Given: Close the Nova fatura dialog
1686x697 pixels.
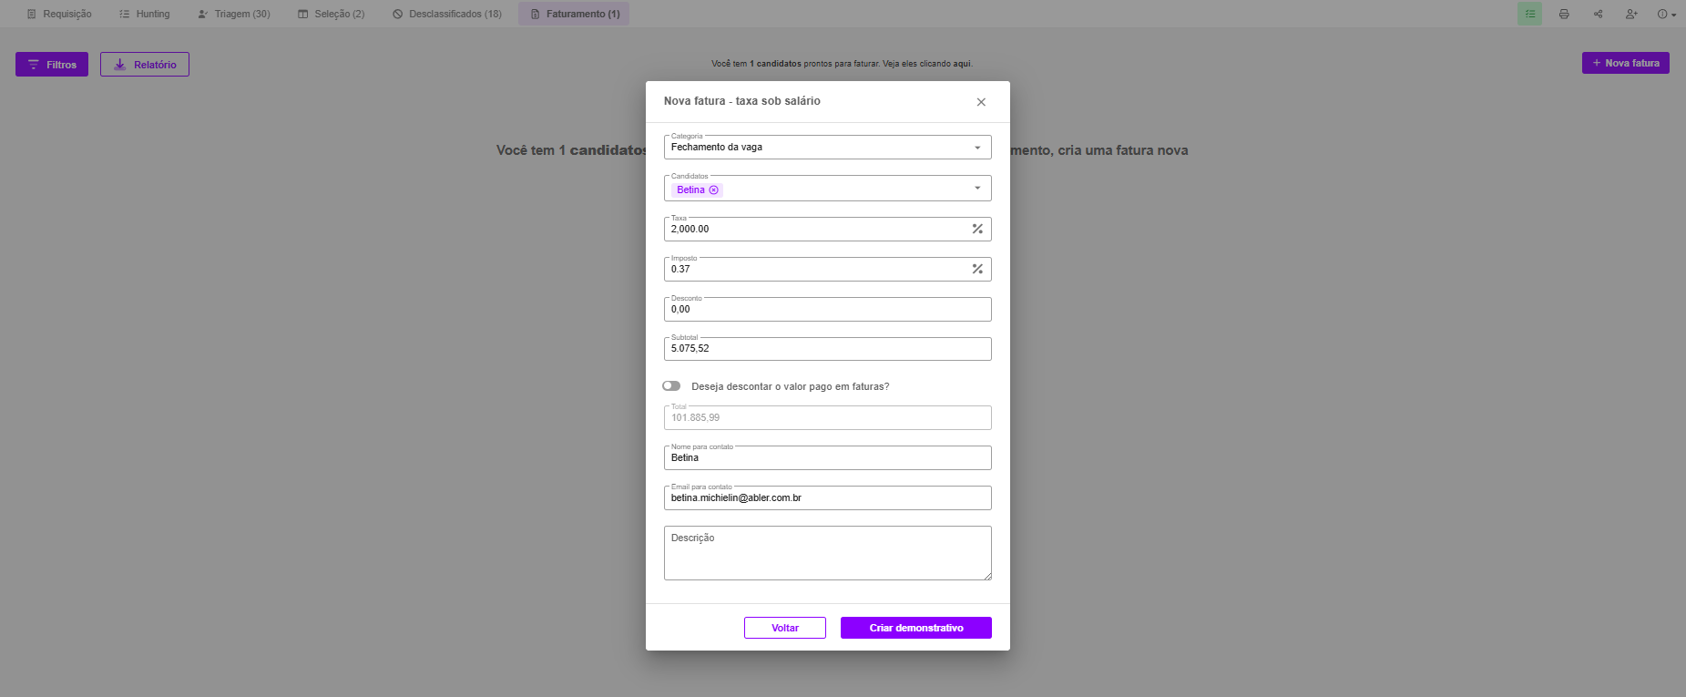Looking at the screenshot, I should (x=981, y=102).
